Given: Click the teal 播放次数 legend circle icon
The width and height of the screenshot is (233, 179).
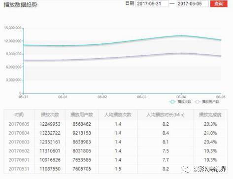Looking at the screenshot, I should 172,102.
